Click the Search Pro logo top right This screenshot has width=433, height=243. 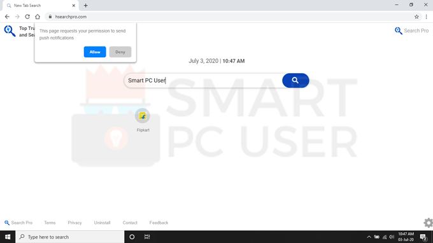click(x=411, y=31)
